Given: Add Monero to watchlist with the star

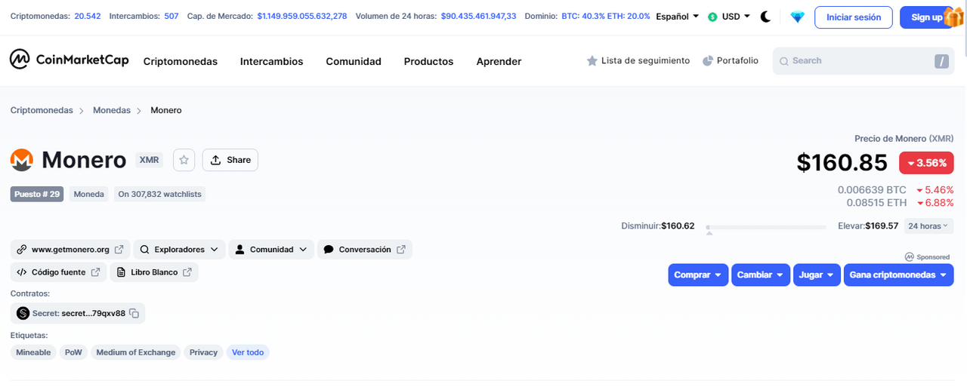Looking at the screenshot, I should (184, 160).
